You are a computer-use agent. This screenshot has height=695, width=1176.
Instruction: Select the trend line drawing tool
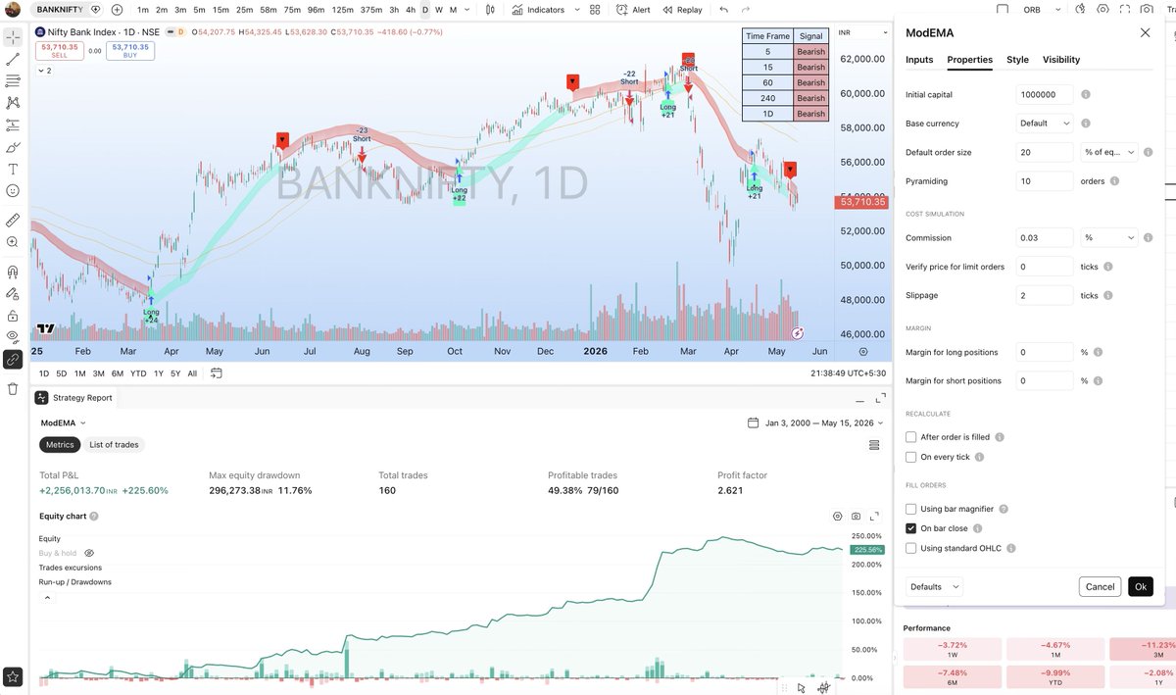click(13, 59)
